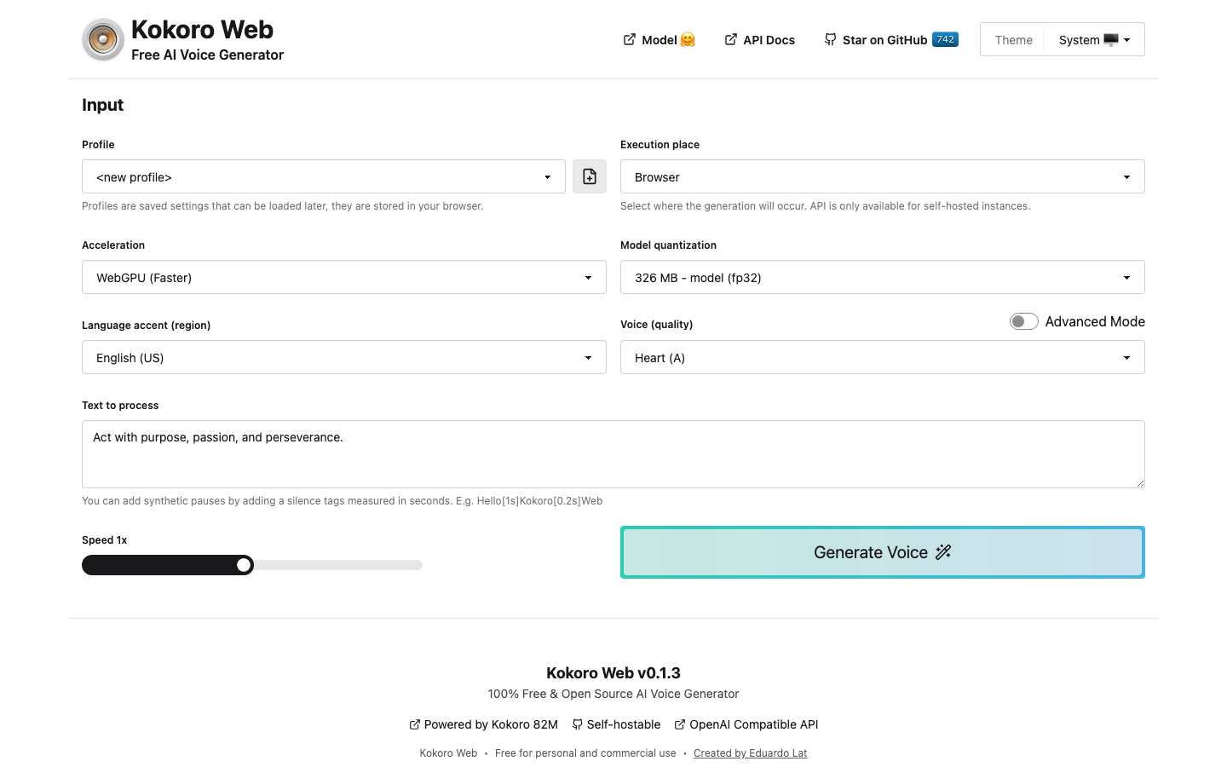Image resolution: width=1227 pixels, height=767 pixels.
Task: Open the Voice dropdown showing Heart (A)
Action: click(x=882, y=357)
